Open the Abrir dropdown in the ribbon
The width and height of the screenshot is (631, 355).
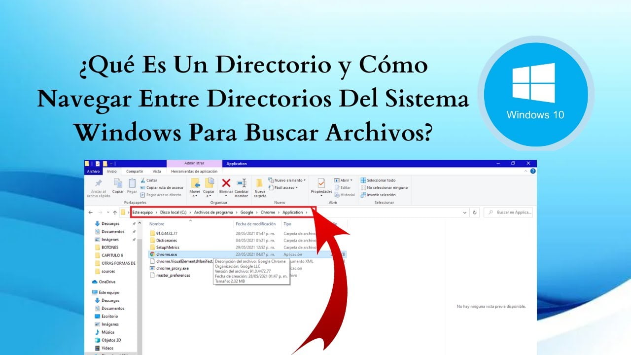point(344,180)
